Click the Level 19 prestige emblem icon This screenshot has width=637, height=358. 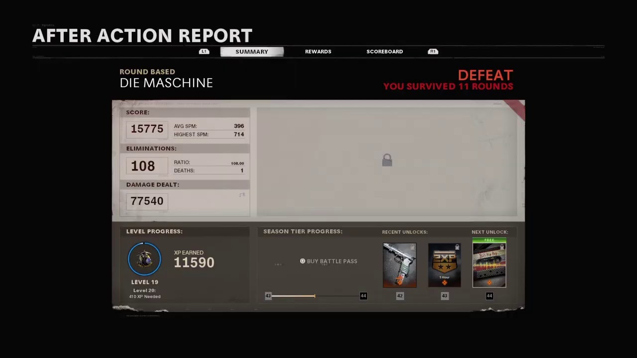[x=144, y=259]
